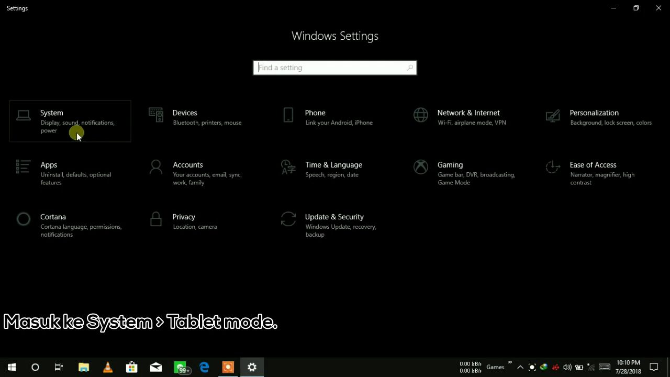This screenshot has height=377, width=670.
Task: Click the 0.00 kB/s network speed meter
Action: (471, 367)
